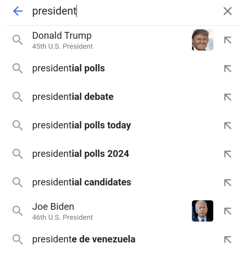Click the magnifier icon beside "presidente de venezuela"
Image resolution: width=245 pixels, height=257 pixels.
17,239
